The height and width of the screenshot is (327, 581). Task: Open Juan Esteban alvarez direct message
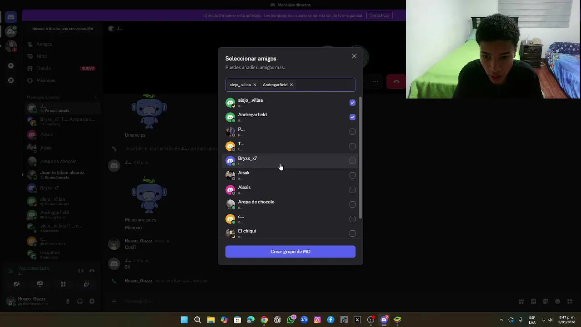coord(63,175)
